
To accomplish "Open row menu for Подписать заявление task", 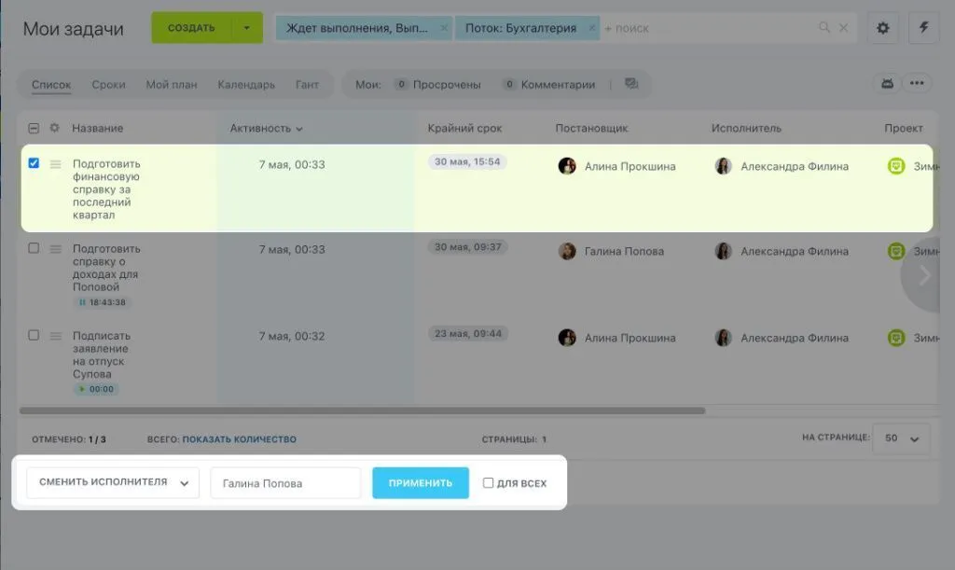I will click(x=56, y=336).
